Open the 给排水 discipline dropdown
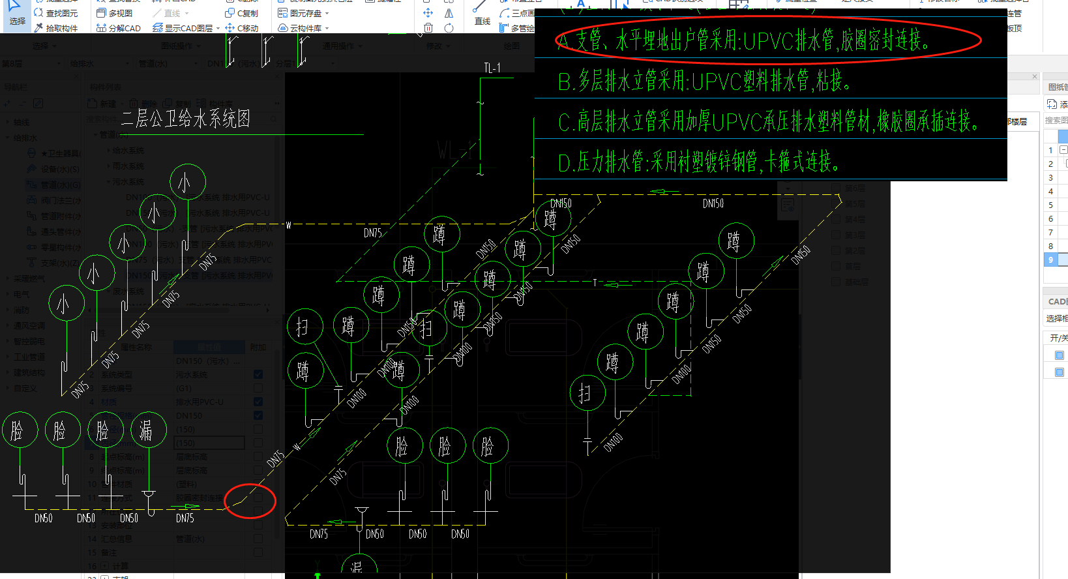Viewport: 1068px width, 579px height. [x=101, y=63]
